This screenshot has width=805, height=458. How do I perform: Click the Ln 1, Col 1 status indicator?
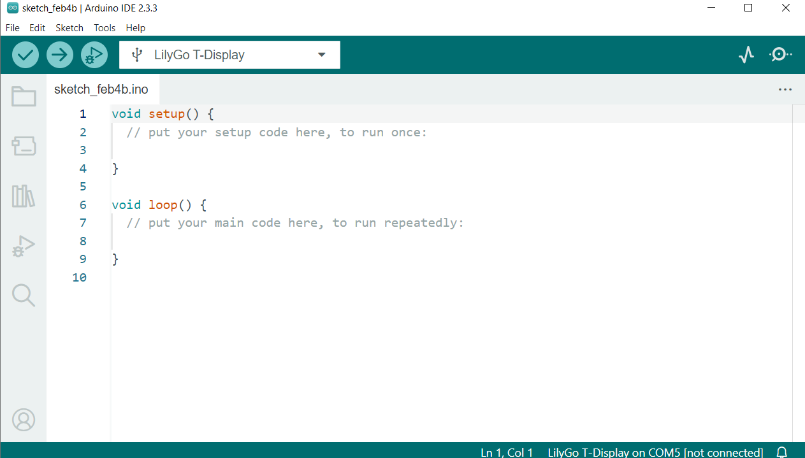pyautogui.click(x=507, y=452)
